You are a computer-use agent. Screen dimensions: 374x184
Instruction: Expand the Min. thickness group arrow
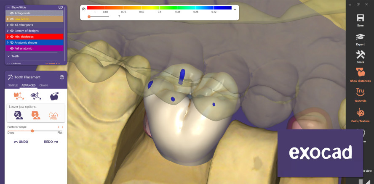click(8, 37)
